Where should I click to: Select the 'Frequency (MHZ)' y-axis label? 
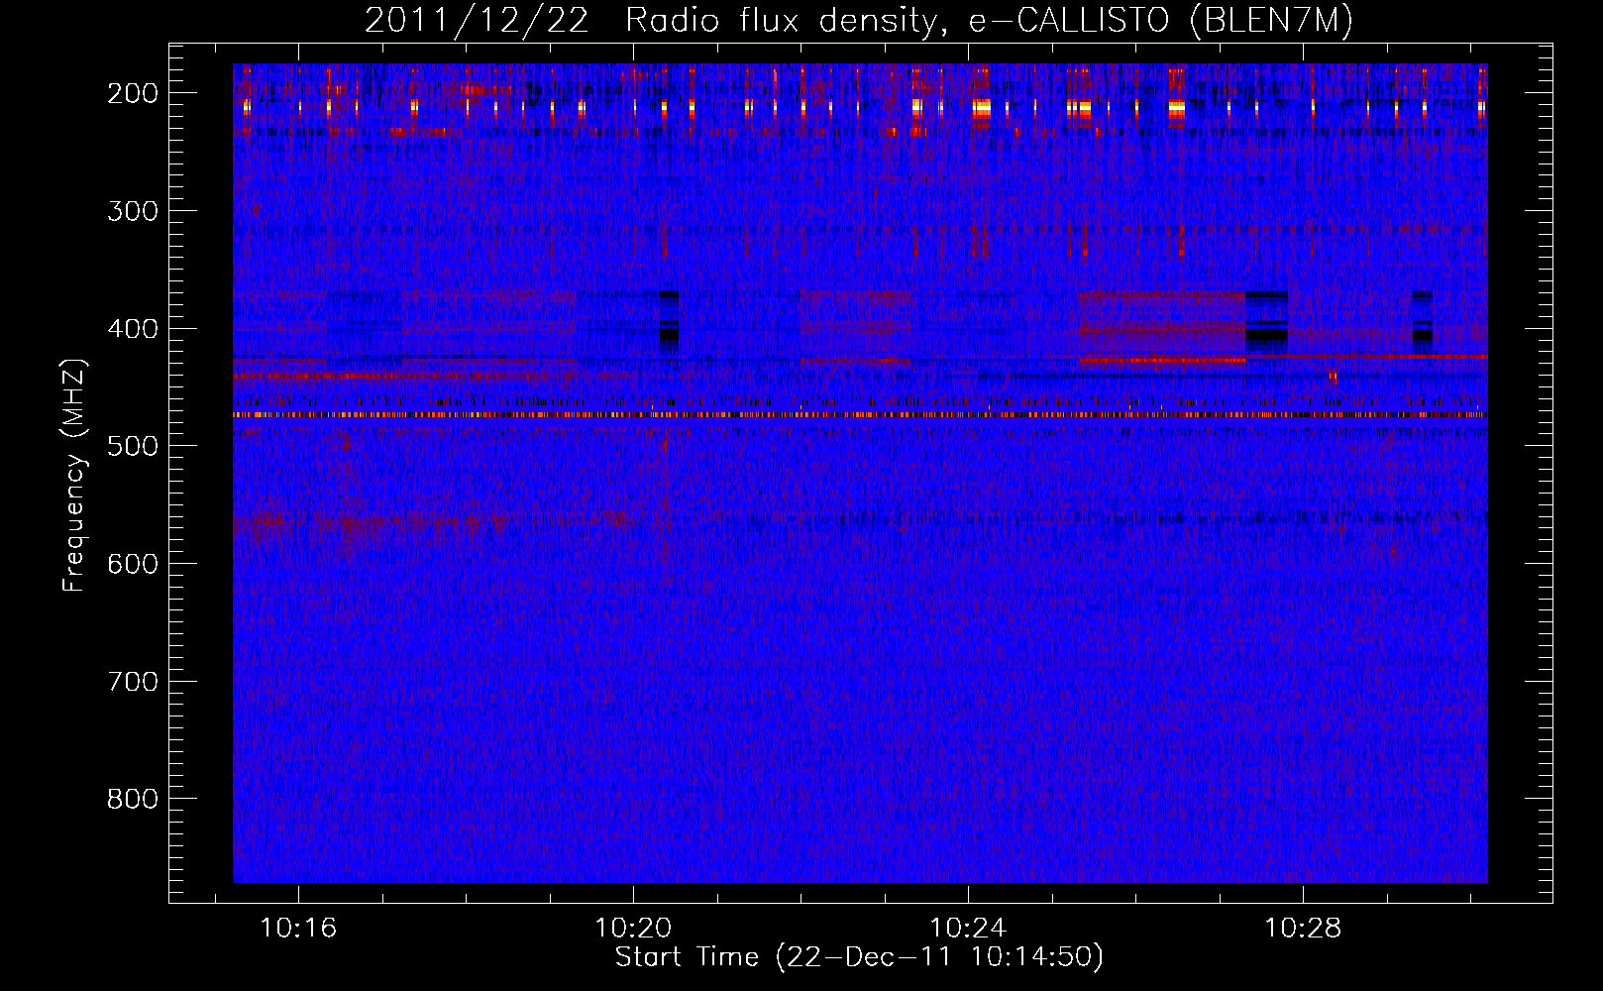pos(74,476)
